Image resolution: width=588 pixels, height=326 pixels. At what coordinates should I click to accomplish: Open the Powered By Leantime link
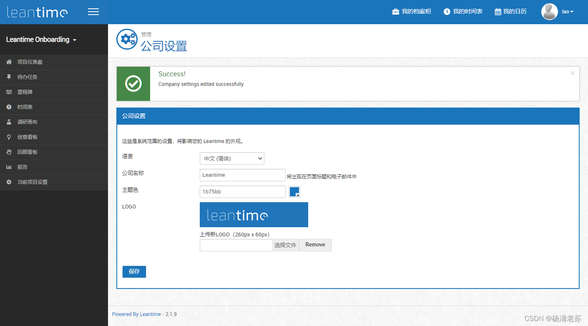coord(136,314)
